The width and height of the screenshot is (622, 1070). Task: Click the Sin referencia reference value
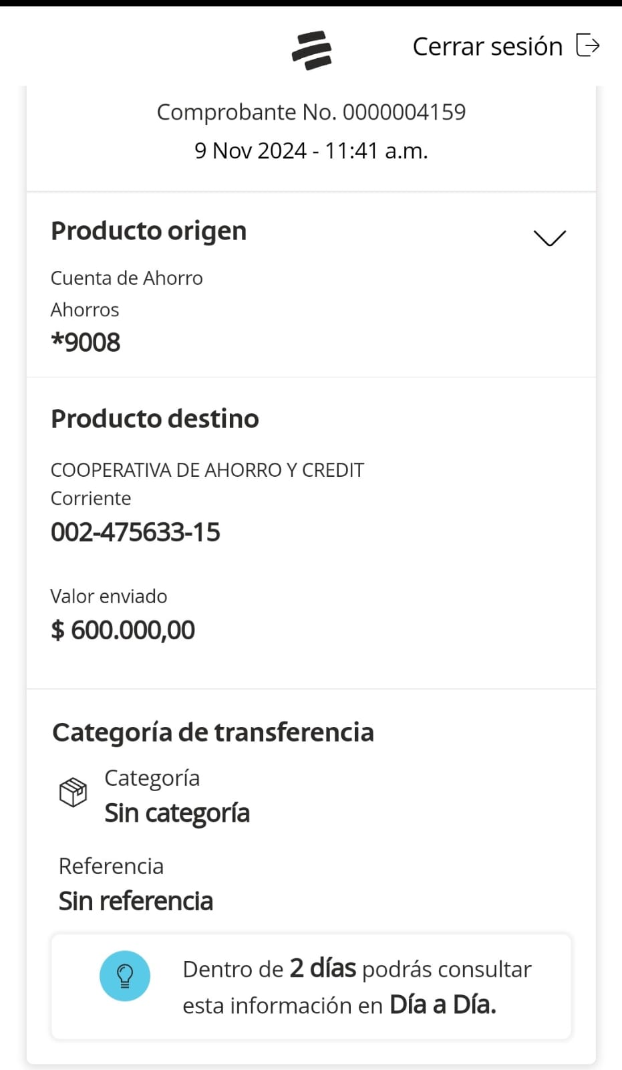[x=136, y=901]
